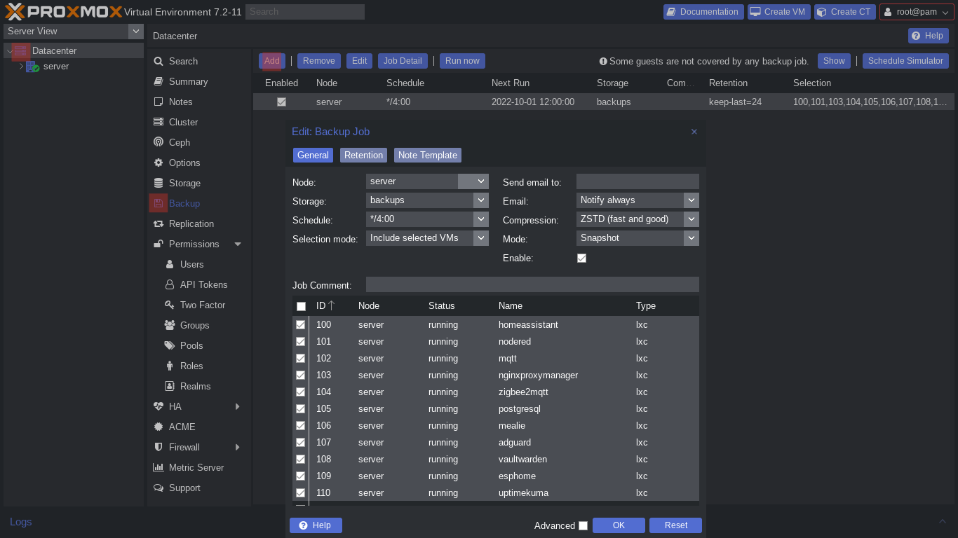Open the Mode dropdown showing Snapshot

pos(691,238)
